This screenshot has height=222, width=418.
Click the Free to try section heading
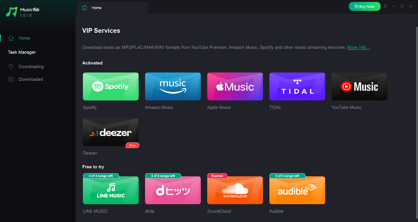[93, 167]
